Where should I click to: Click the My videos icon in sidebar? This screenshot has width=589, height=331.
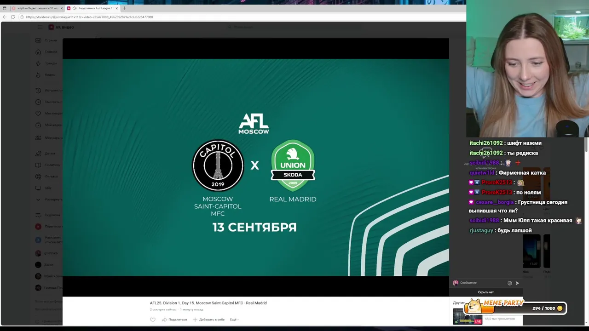(38, 125)
